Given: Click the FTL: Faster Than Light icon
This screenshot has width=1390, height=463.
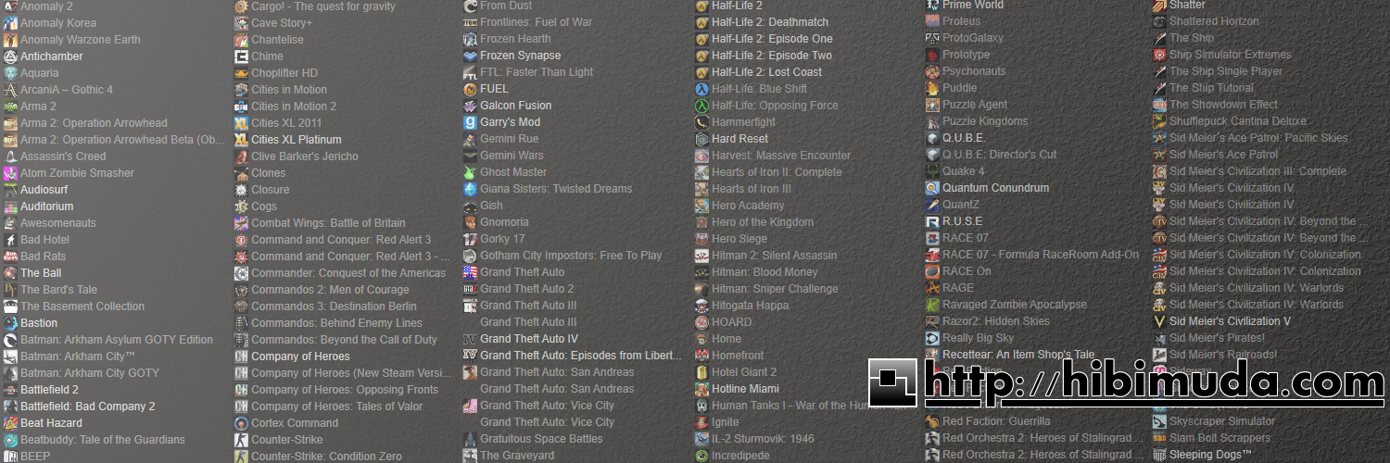Looking at the screenshot, I should [x=470, y=72].
